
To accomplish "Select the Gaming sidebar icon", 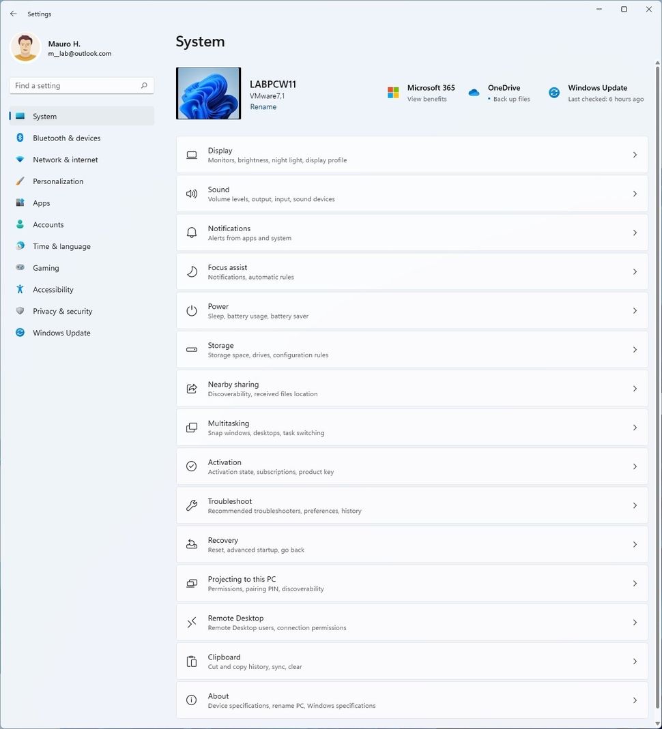I will [20, 267].
